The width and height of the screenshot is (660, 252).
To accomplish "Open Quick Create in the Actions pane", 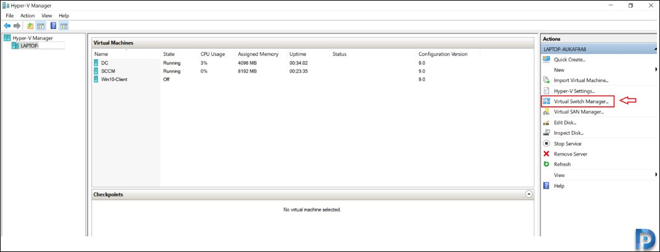I will 569,60.
